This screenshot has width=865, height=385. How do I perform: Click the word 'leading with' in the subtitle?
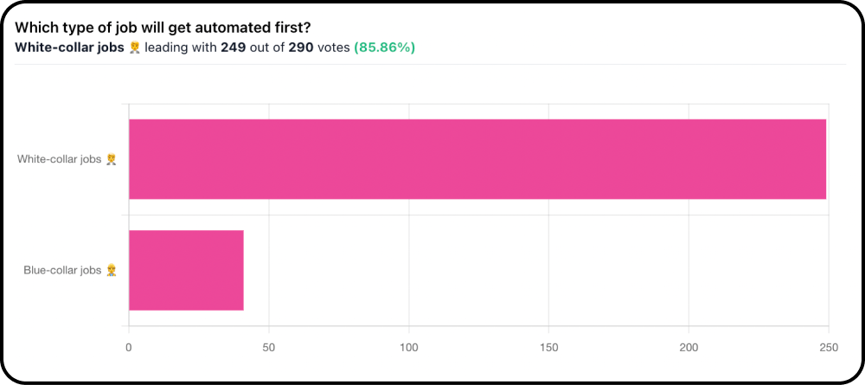tap(181, 48)
